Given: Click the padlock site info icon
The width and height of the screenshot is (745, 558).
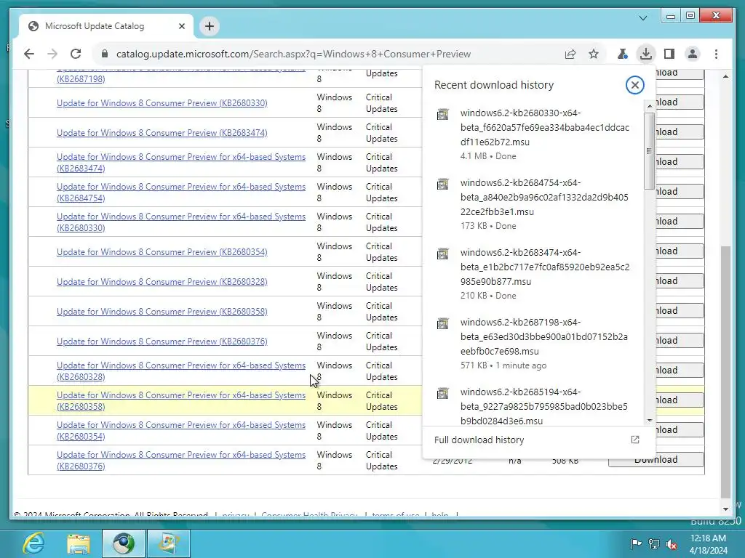Looking at the screenshot, I should click(105, 54).
